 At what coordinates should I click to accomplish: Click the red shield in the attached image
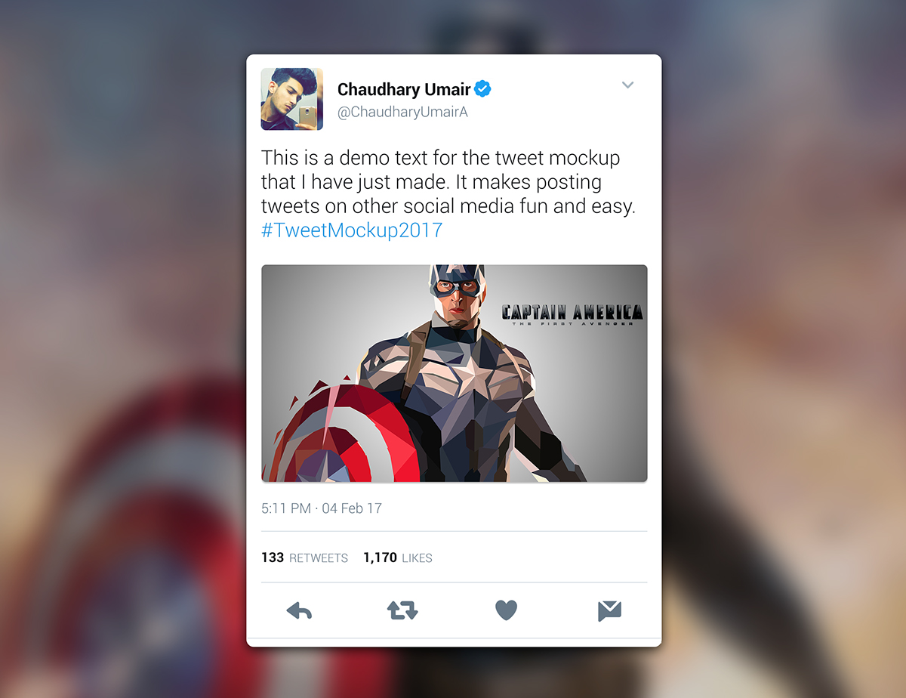[x=344, y=432]
